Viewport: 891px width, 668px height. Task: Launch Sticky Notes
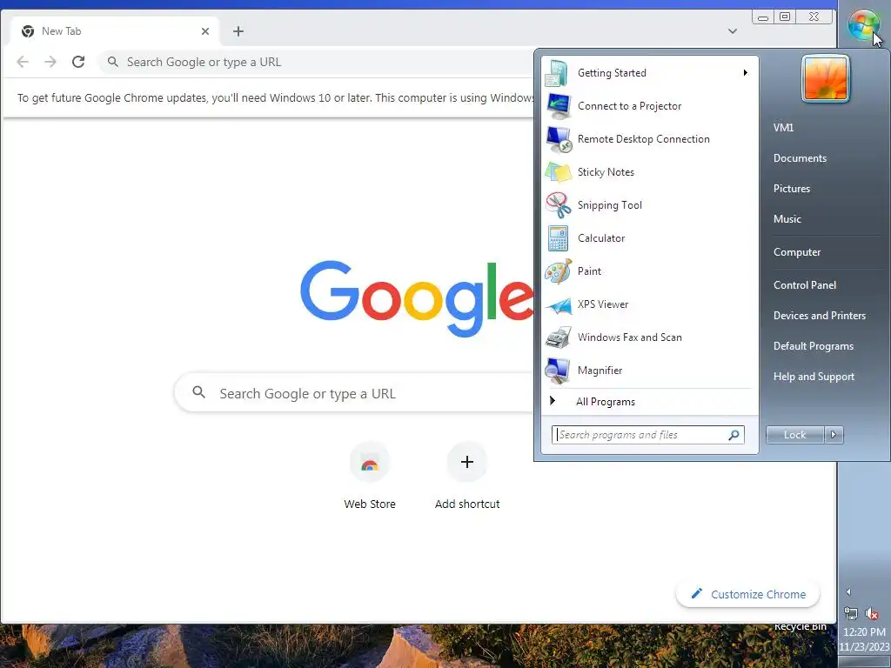point(648,172)
